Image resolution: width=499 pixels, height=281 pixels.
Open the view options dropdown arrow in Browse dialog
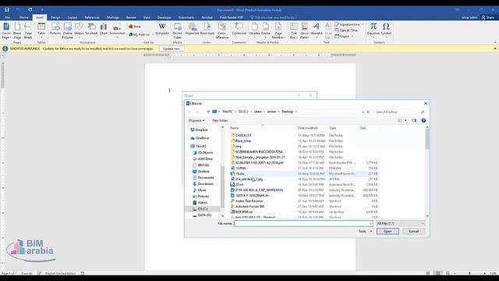405,120
